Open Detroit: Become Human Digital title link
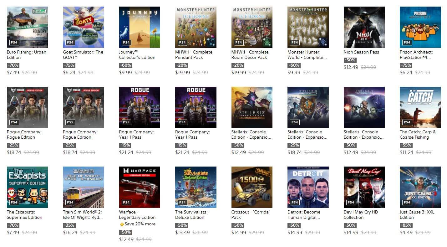Viewport: 447px width, 247px height. click(304, 215)
